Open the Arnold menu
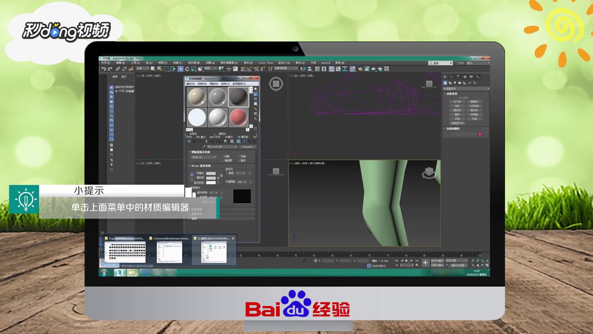The width and height of the screenshot is (593, 334). pyautogui.click(x=326, y=63)
